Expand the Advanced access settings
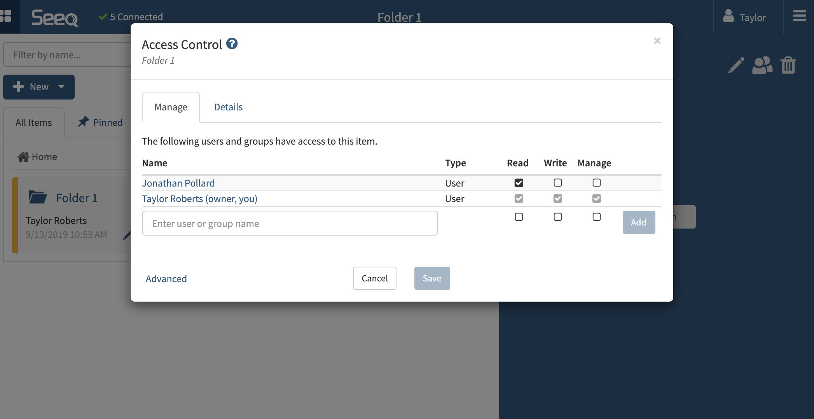This screenshot has width=814, height=419. (166, 279)
